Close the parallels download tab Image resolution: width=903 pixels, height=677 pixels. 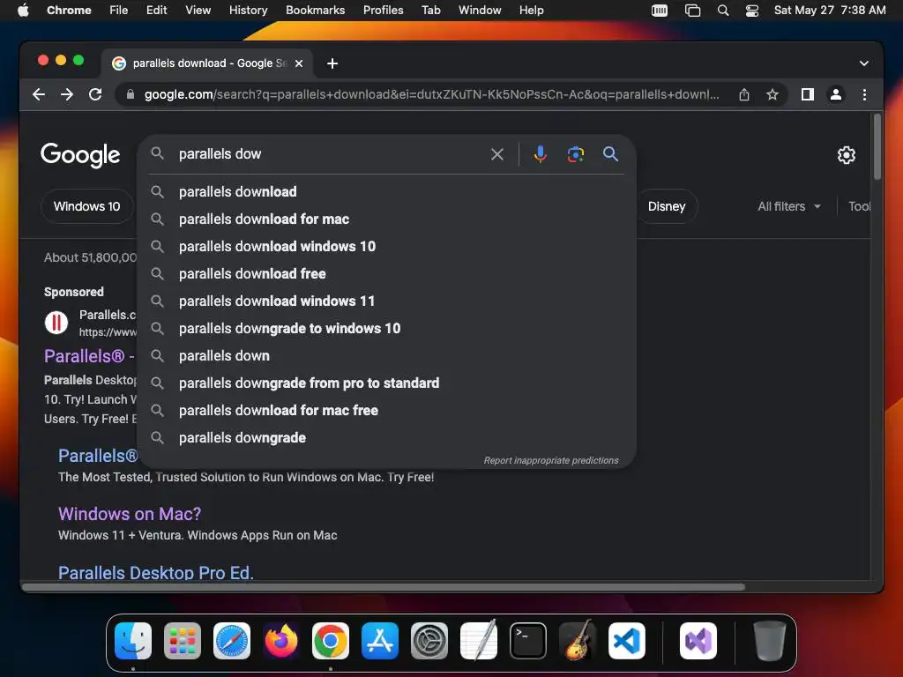pyautogui.click(x=299, y=63)
